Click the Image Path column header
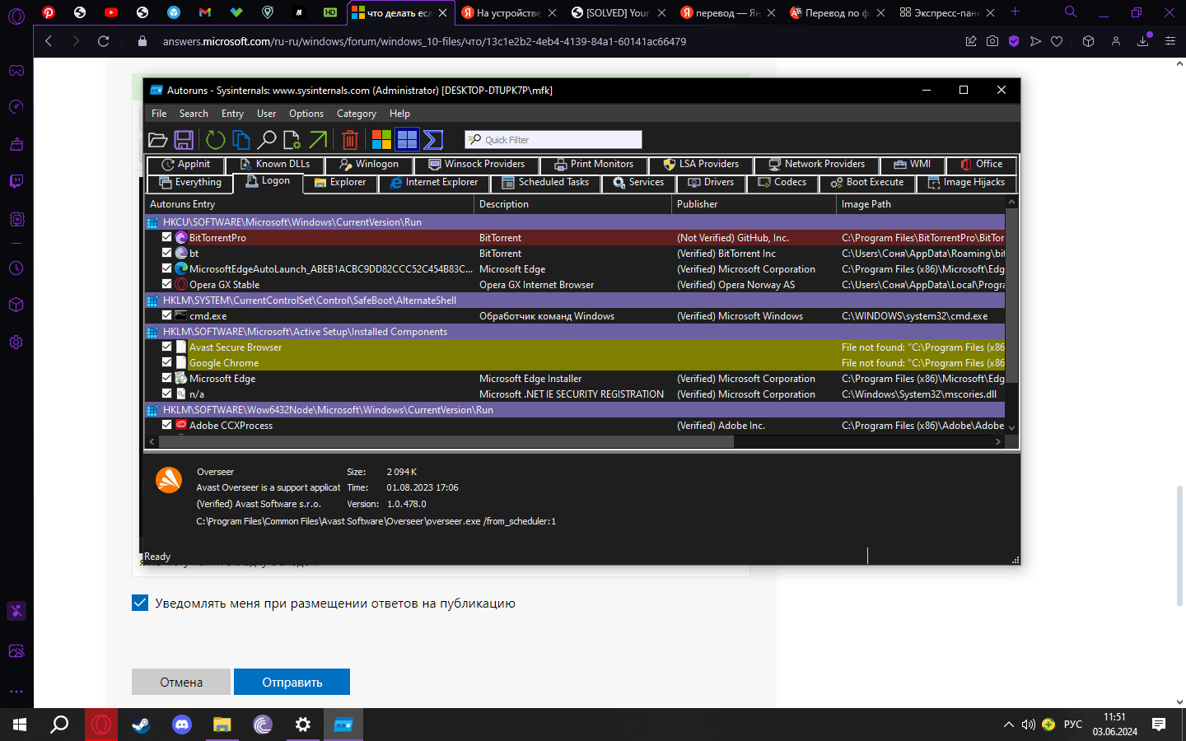The width and height of the screenshot is (1186, 741). [x=922, y=204]
